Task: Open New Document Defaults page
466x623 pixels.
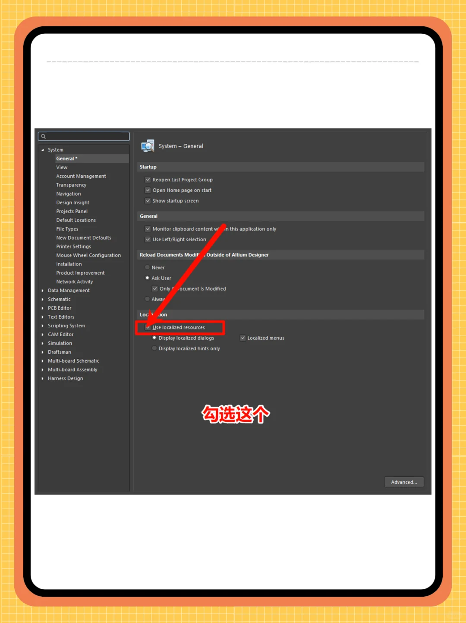Action: click(x=84, y=238)
